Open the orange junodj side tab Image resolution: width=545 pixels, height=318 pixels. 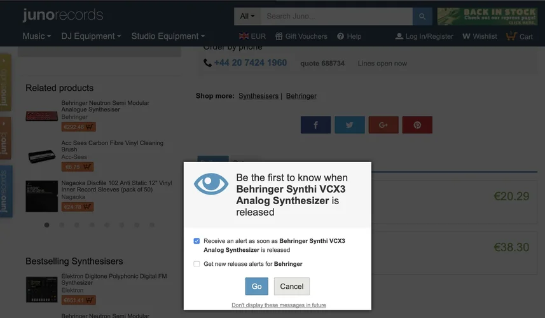click(x=5, y=138)
